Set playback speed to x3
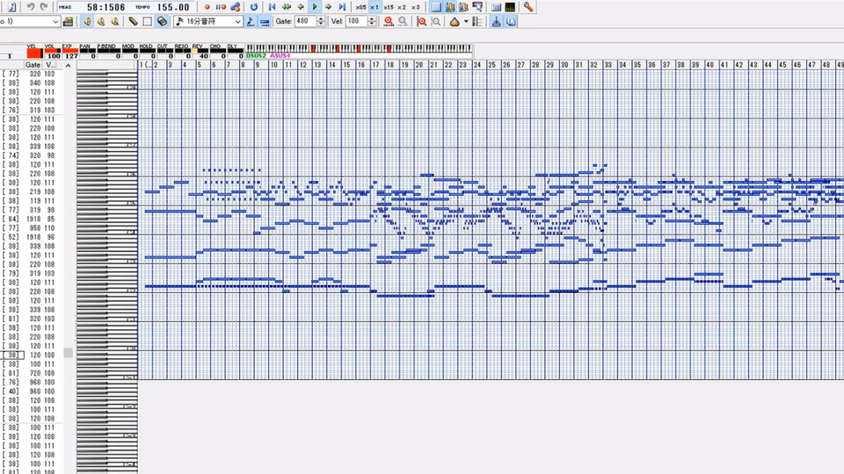Viewport: 844px width, 474px height. [416, 8]
